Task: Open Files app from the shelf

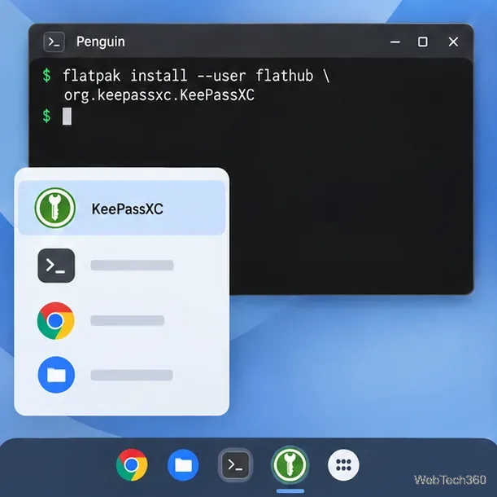Action: pos(183,465)
